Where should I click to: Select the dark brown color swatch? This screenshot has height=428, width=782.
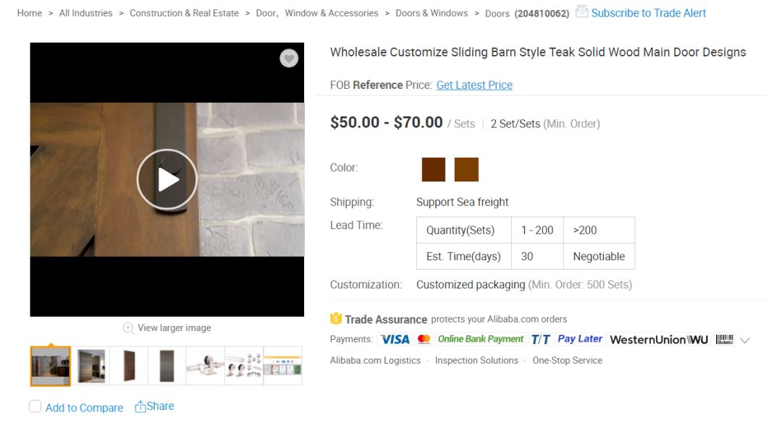pyautogui.click(x=434, y=169)
